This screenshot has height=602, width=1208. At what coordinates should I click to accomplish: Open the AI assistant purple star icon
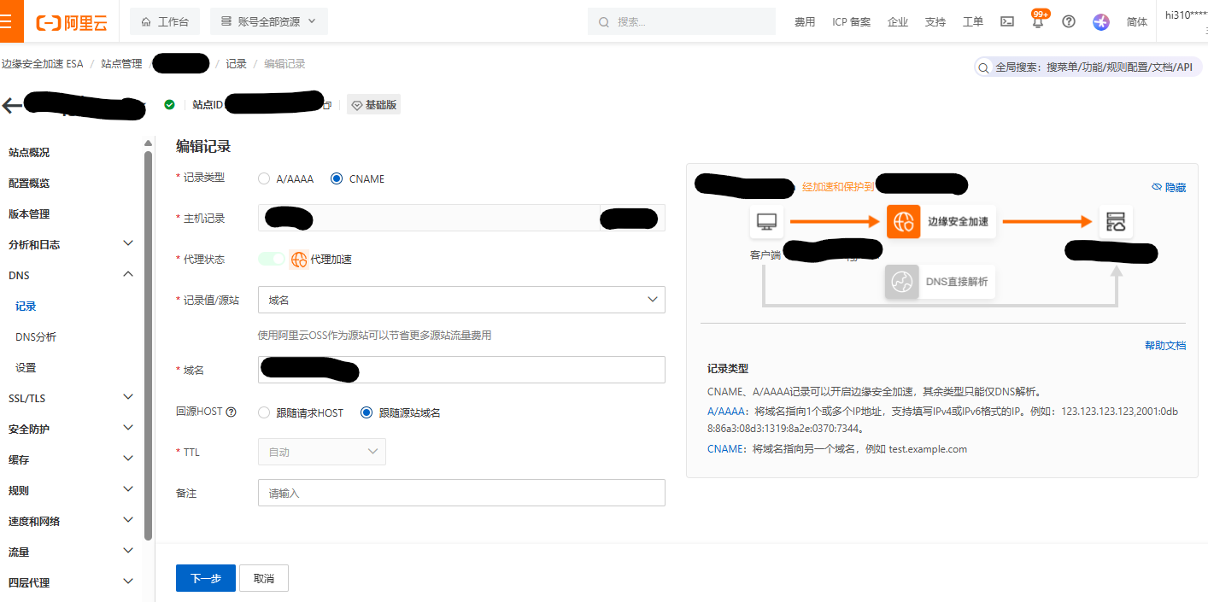tap(1100, 22)
